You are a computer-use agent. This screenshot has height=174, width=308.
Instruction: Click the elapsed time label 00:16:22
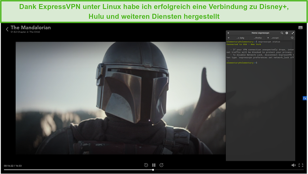[x=9, y=166]
